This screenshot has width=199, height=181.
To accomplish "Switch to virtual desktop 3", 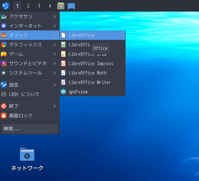I will coord(39,6).
